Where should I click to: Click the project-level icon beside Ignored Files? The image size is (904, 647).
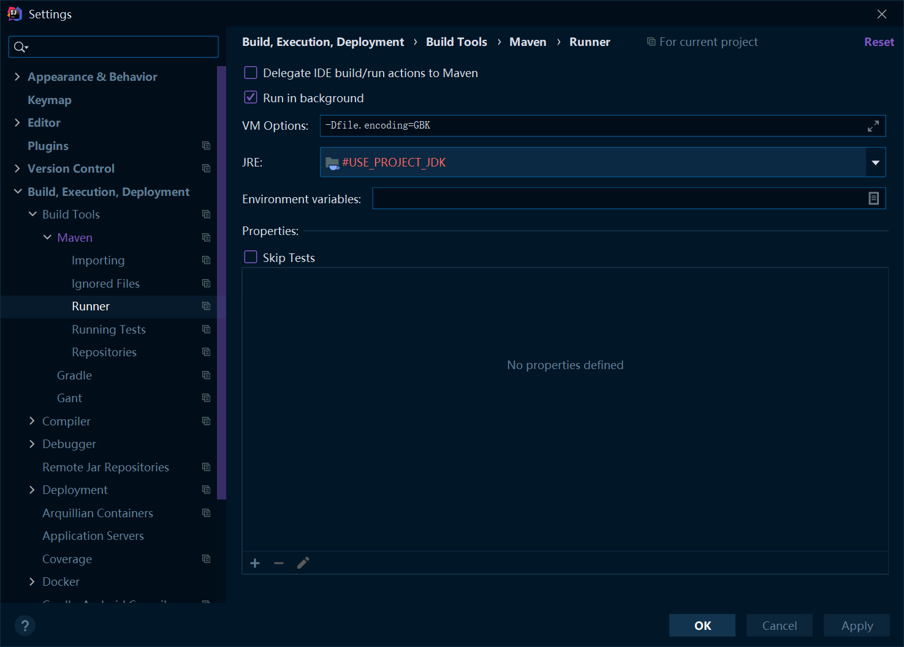(207, 283)
